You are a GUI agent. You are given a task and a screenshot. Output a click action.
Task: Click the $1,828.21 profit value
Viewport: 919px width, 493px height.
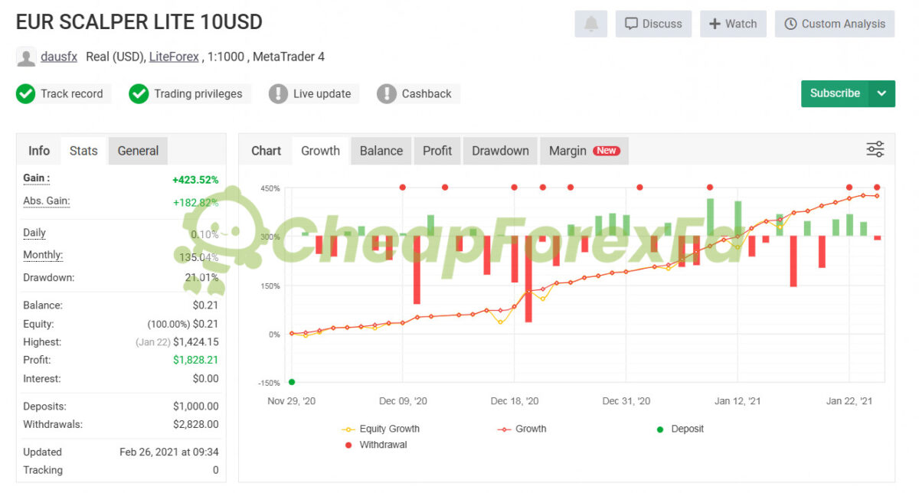(x=196, y=360)
